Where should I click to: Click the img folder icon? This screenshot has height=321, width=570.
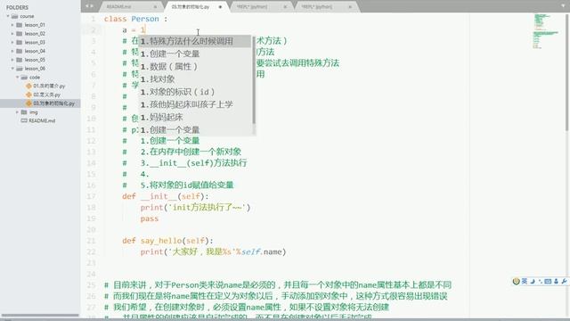pos(24,112)
